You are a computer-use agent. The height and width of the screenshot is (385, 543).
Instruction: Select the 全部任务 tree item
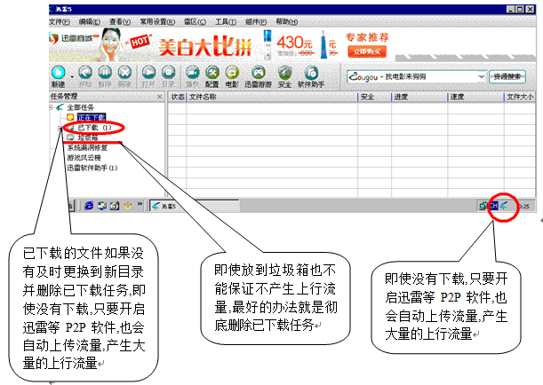click(80, 107)
